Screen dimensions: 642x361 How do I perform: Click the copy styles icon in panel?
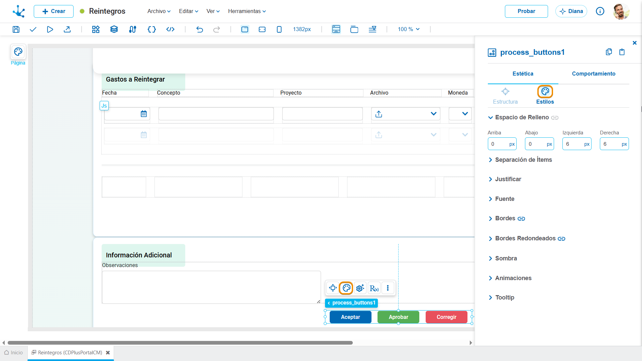(x=609, y=52)
